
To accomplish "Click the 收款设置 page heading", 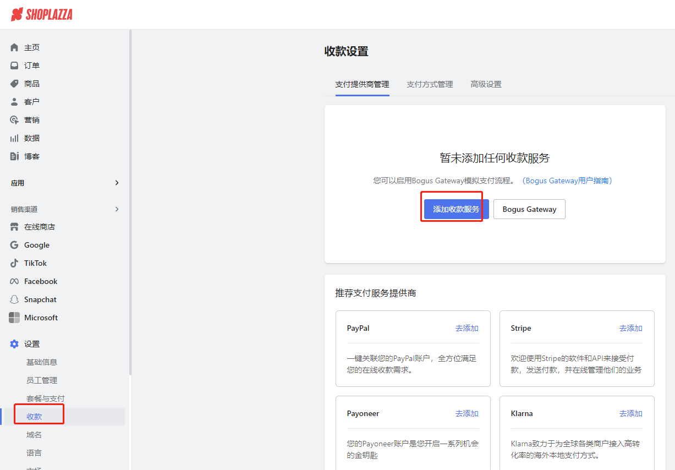I will click(x=346, y=52).
